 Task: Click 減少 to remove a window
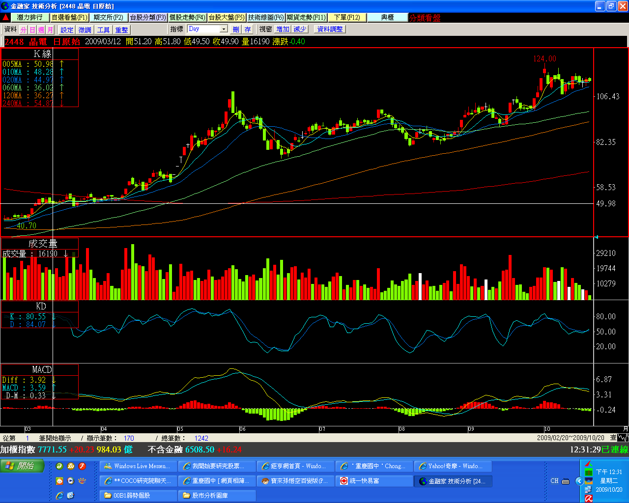[300, 29]
